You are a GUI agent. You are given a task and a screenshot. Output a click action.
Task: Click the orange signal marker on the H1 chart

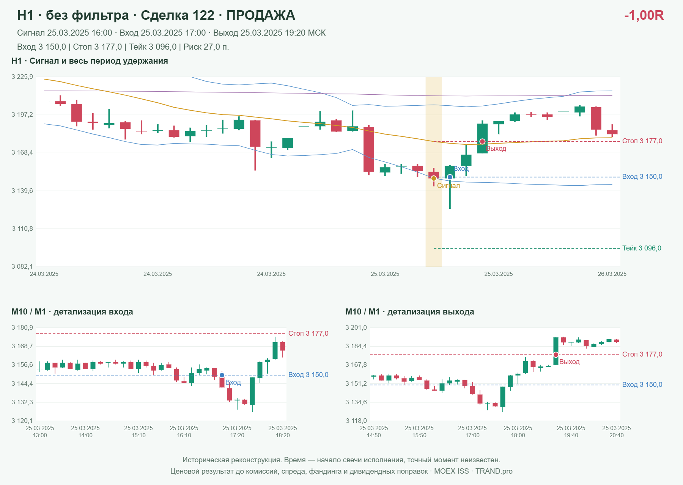coord(434,178)
